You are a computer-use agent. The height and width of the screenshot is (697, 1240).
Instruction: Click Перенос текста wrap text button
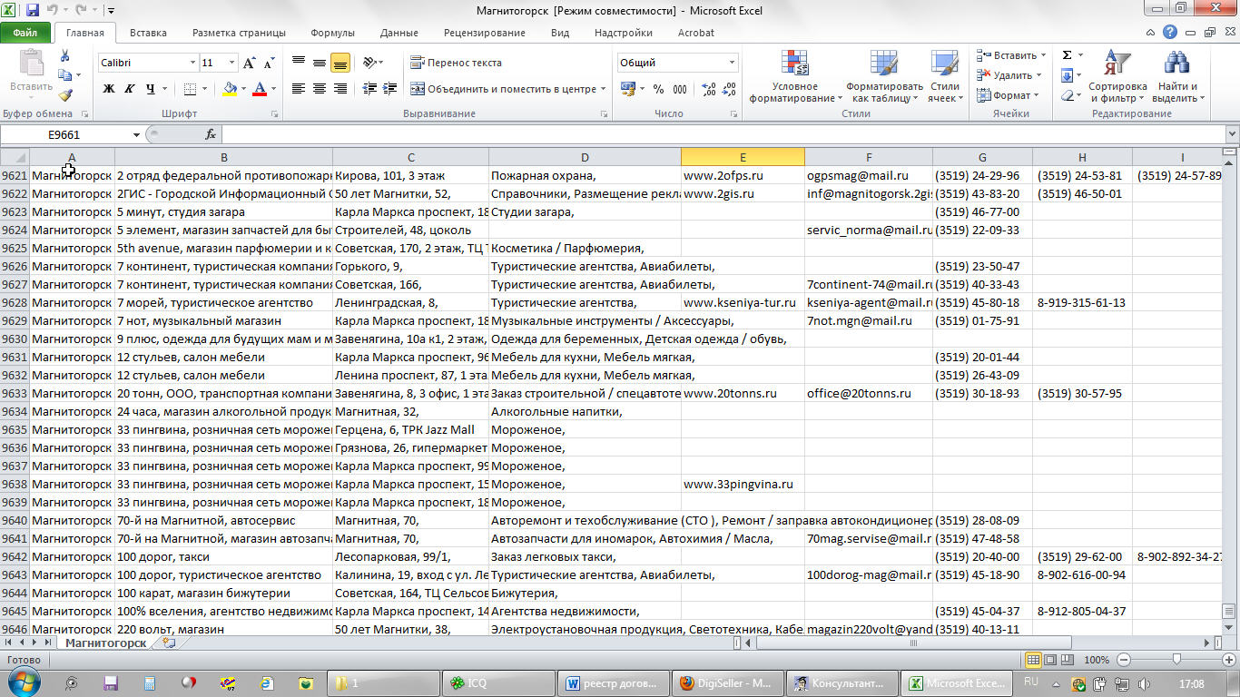tap(456, 63)
